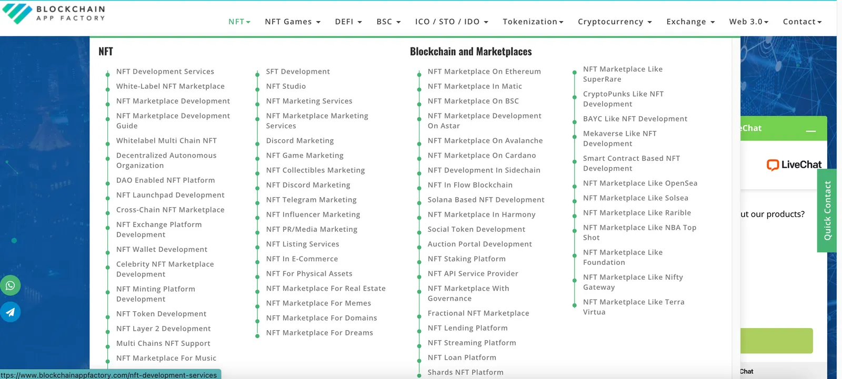Select CryptoPunks Like NFT Development
Screen dimensions: 842x379
click(x=623, y=99)
